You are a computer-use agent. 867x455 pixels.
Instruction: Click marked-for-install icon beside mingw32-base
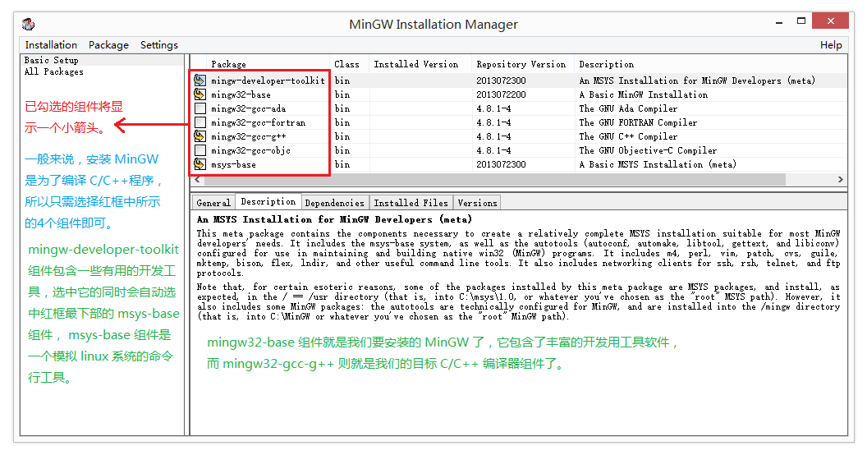(x=200, y=94)
